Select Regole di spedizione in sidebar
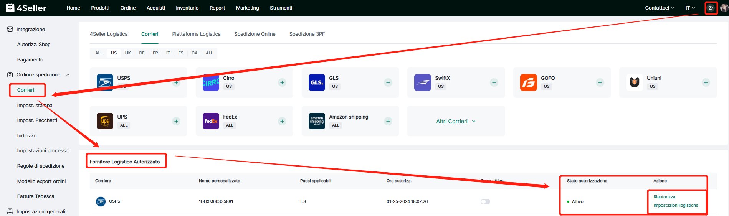729x216 pixels. [x=41, y=166]
